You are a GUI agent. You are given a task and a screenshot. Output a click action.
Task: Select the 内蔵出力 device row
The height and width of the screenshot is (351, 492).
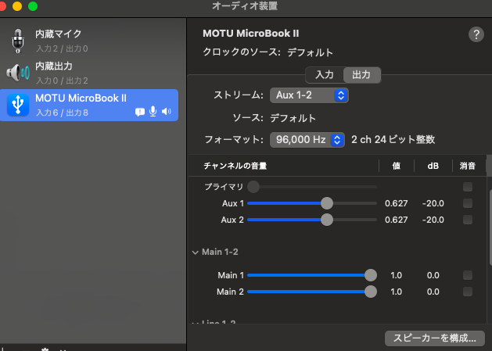pos(89,73)
